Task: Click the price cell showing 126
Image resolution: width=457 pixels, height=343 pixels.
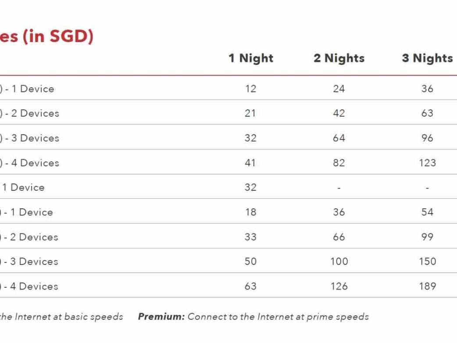Action: [x=339, y=286]
